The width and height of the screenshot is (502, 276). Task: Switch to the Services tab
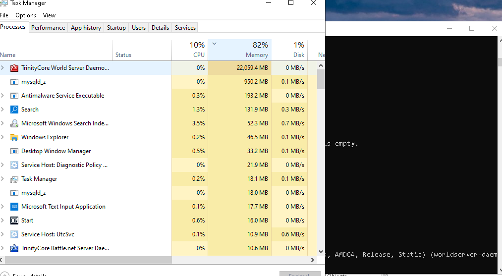coord(185,28)
